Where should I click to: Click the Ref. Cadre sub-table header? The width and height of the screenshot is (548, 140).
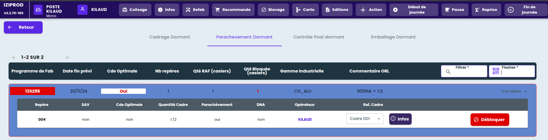click(373, 105)
